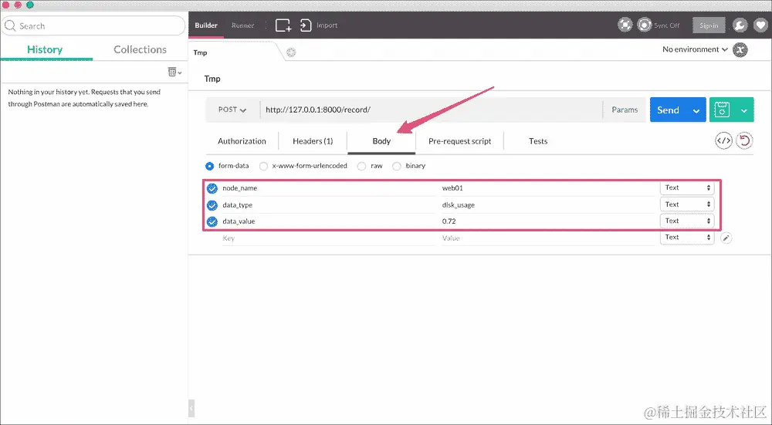Click the Send button
This screenshot has width=772, height=425.
(668, 110)
